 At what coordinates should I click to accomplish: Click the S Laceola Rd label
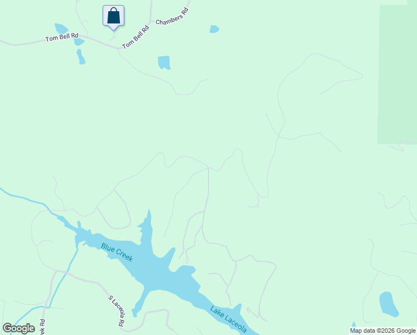coord(117,311)
